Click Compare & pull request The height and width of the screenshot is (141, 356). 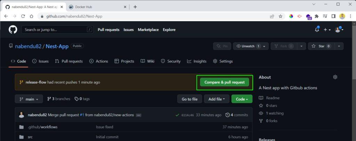tap(224, 82)
